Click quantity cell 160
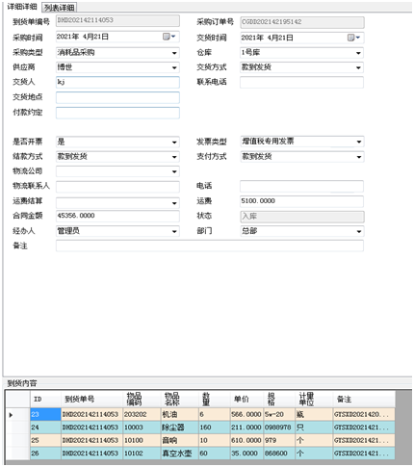The height and width of the screenshot is (467, 414). click(214, 428)
